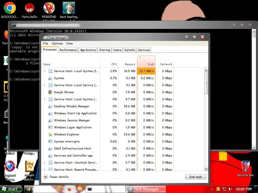Open the View menu
Screen dimensions: 258x193
pos(70,43)
